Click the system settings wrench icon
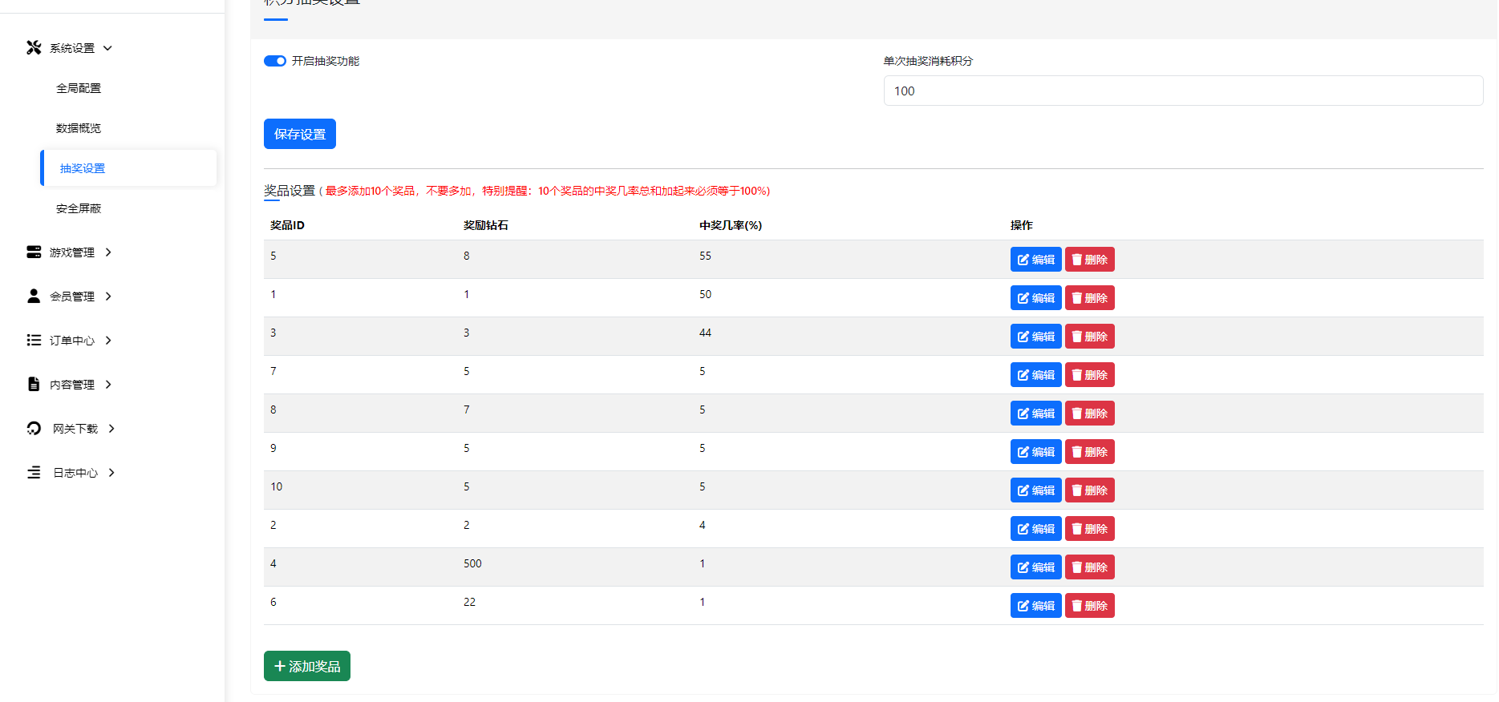 [34, 48]
